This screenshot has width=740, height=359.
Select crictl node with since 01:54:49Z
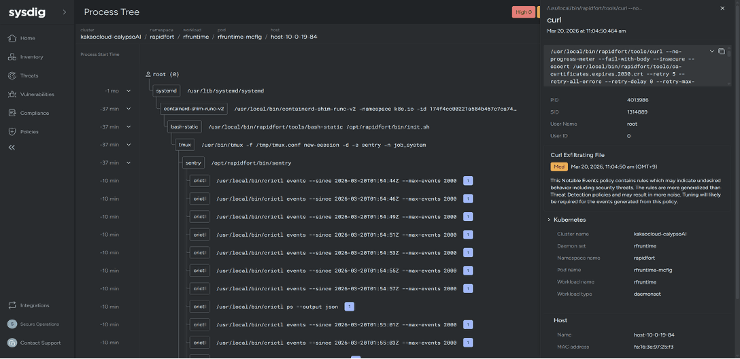coord(200,217)
